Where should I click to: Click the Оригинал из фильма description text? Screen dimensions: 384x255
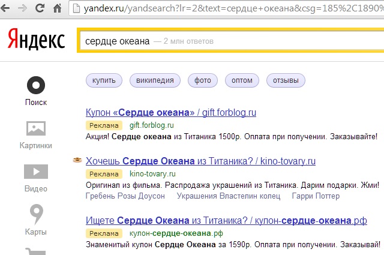(232, 185)
